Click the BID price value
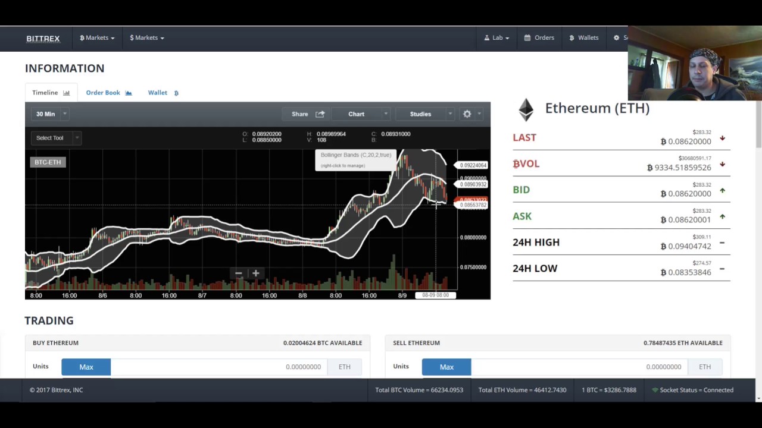 pyautogui.click(x=686, y=194)
